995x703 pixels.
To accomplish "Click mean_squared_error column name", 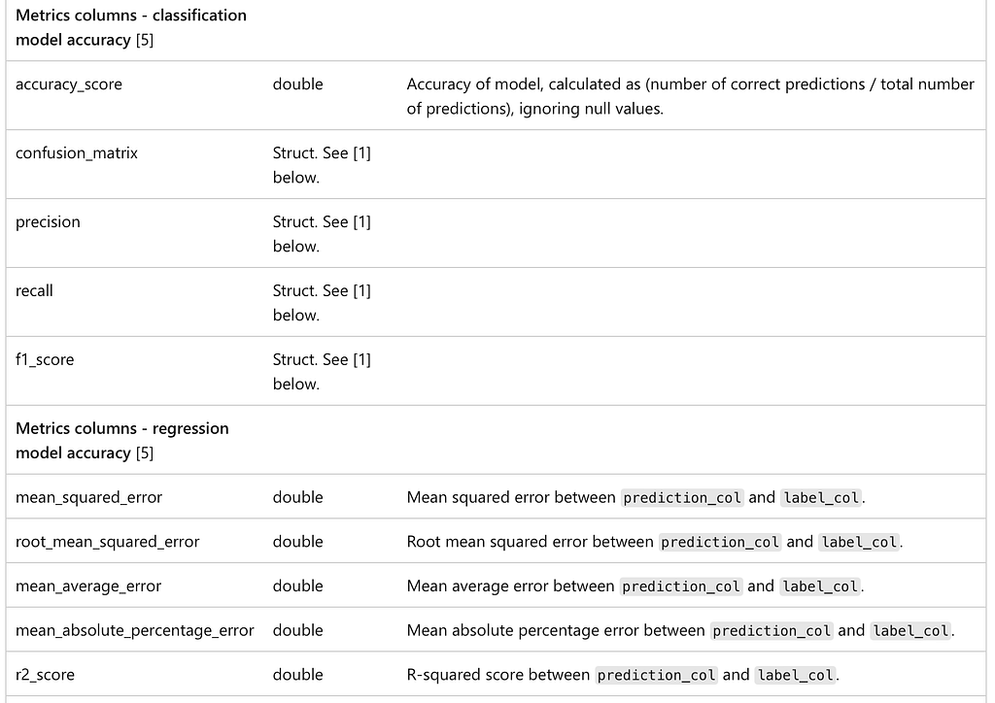I will [x=88, y=497].
